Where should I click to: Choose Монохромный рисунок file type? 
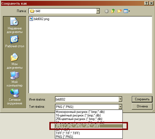(89, 112)
